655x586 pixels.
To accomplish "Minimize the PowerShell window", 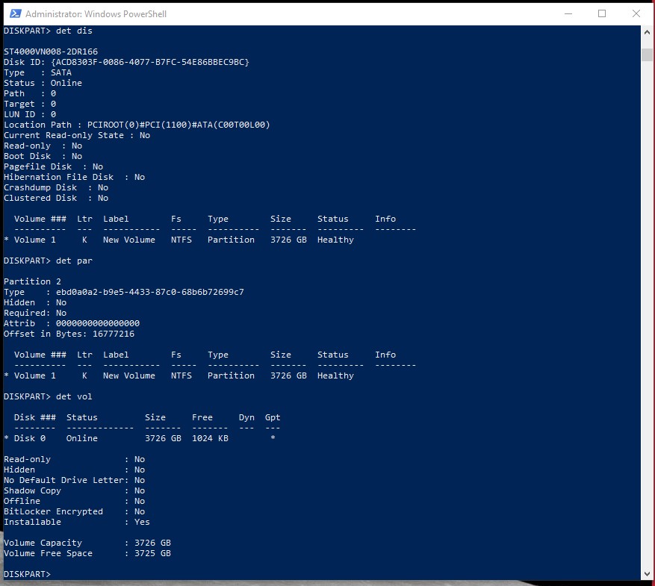I will point(567,13).
